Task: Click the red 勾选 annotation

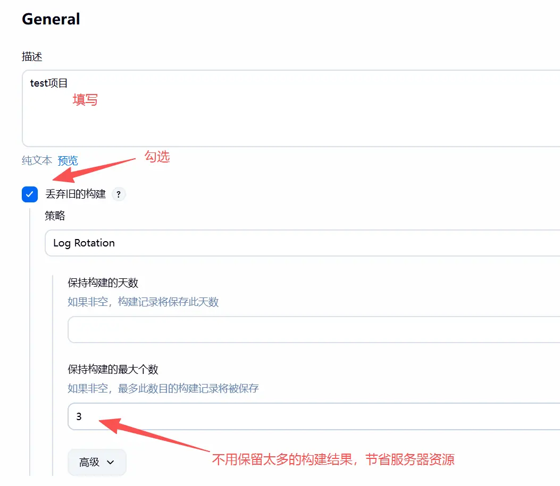Action: [x=157, y=157]
